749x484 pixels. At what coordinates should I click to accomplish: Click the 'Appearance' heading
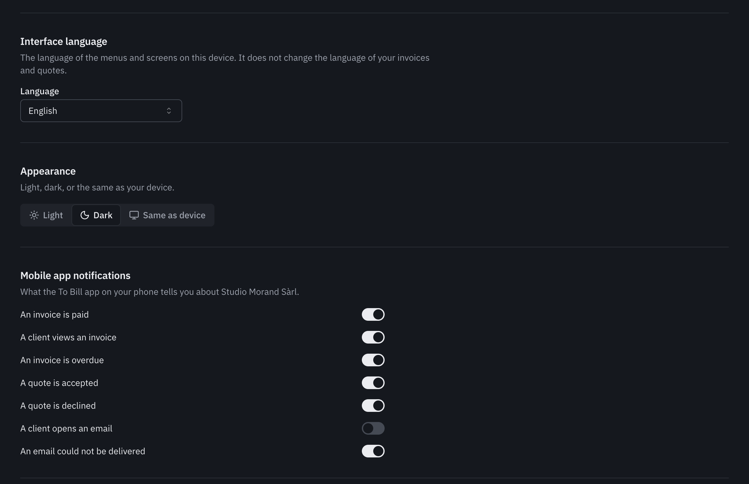tap(48, 171)
